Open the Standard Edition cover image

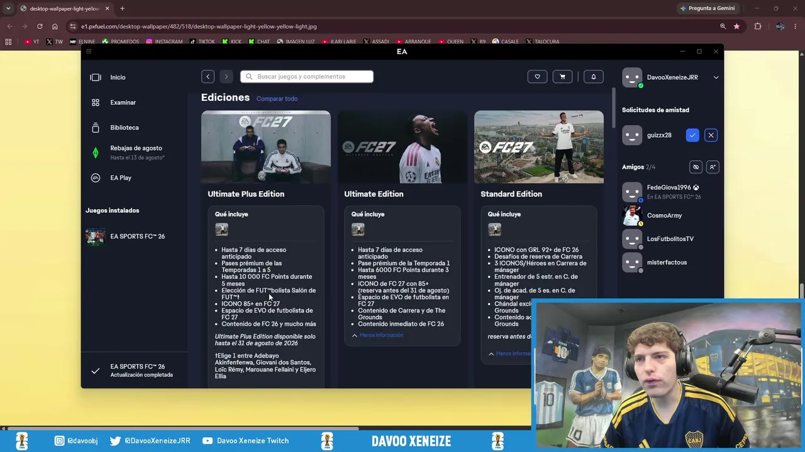coord(539,147)
